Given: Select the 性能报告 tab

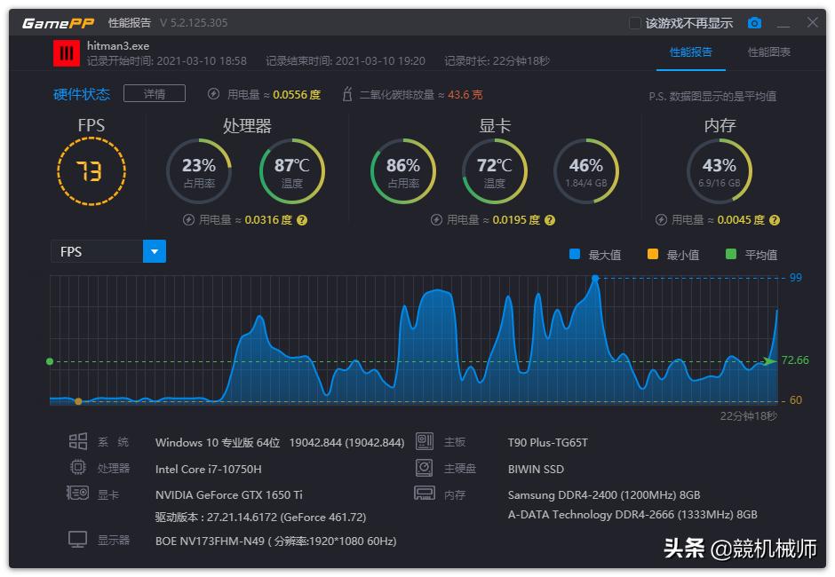Looking at the screenshot, I should pos(692,53).
